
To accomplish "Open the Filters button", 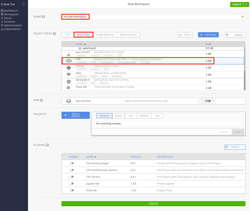I will 185,35.
